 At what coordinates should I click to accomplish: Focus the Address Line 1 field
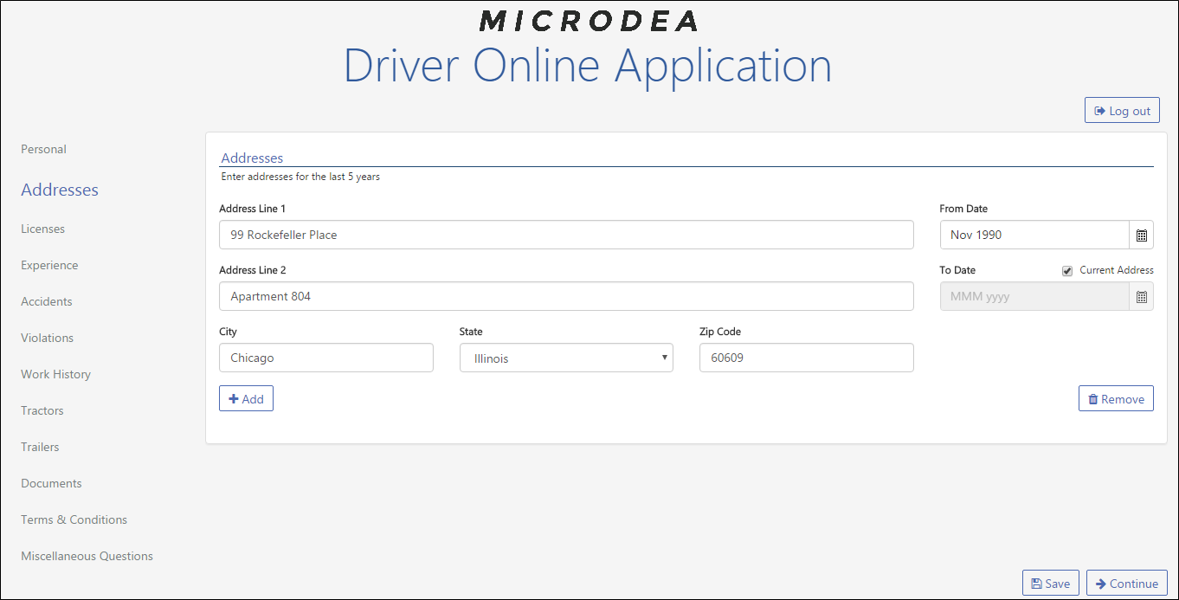click(566, 235)
